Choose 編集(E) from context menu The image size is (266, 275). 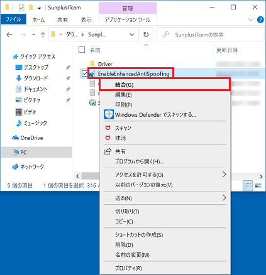pyautogui.click(x=165, y=95)
